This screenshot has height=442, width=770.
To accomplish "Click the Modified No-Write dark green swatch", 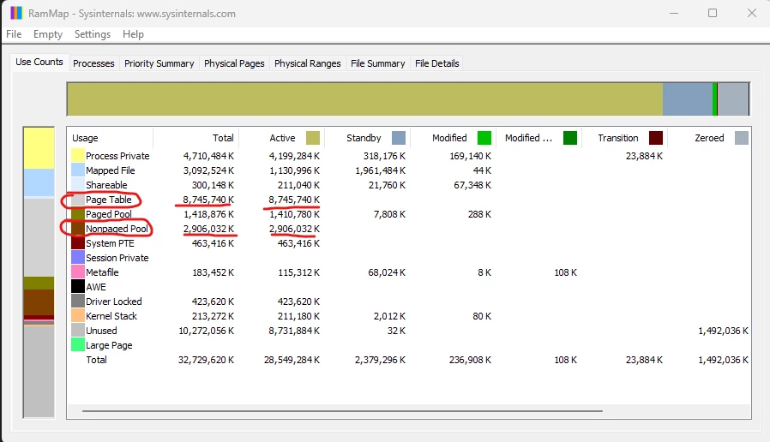I will [x=570, y=138].
